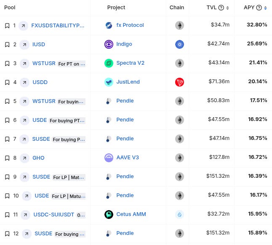Bookmark the GHO AAVE V3 pool

coord(7,158)
